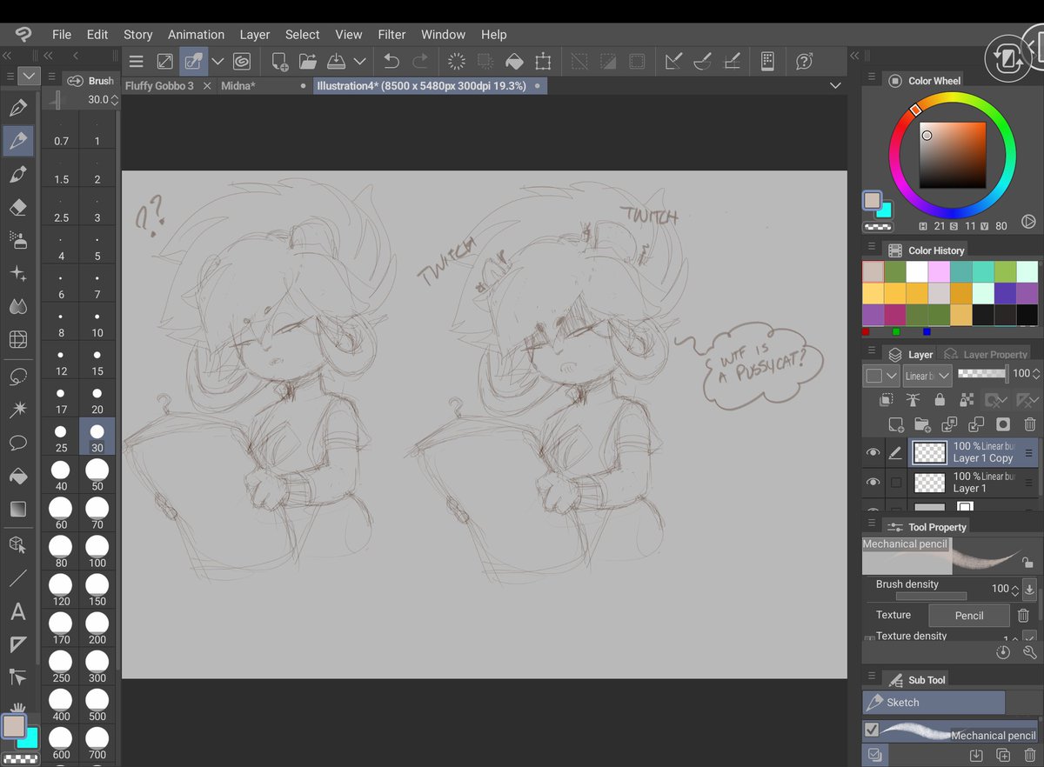Open the support help bubble icon
Image resolution: width=1044 pixels, height=767 pixels.
tap(805, 61)
